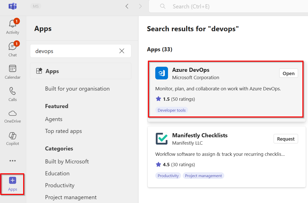308x203 pixels.
Task: Click the Apps (33) results heading
Action: point(160,49)
